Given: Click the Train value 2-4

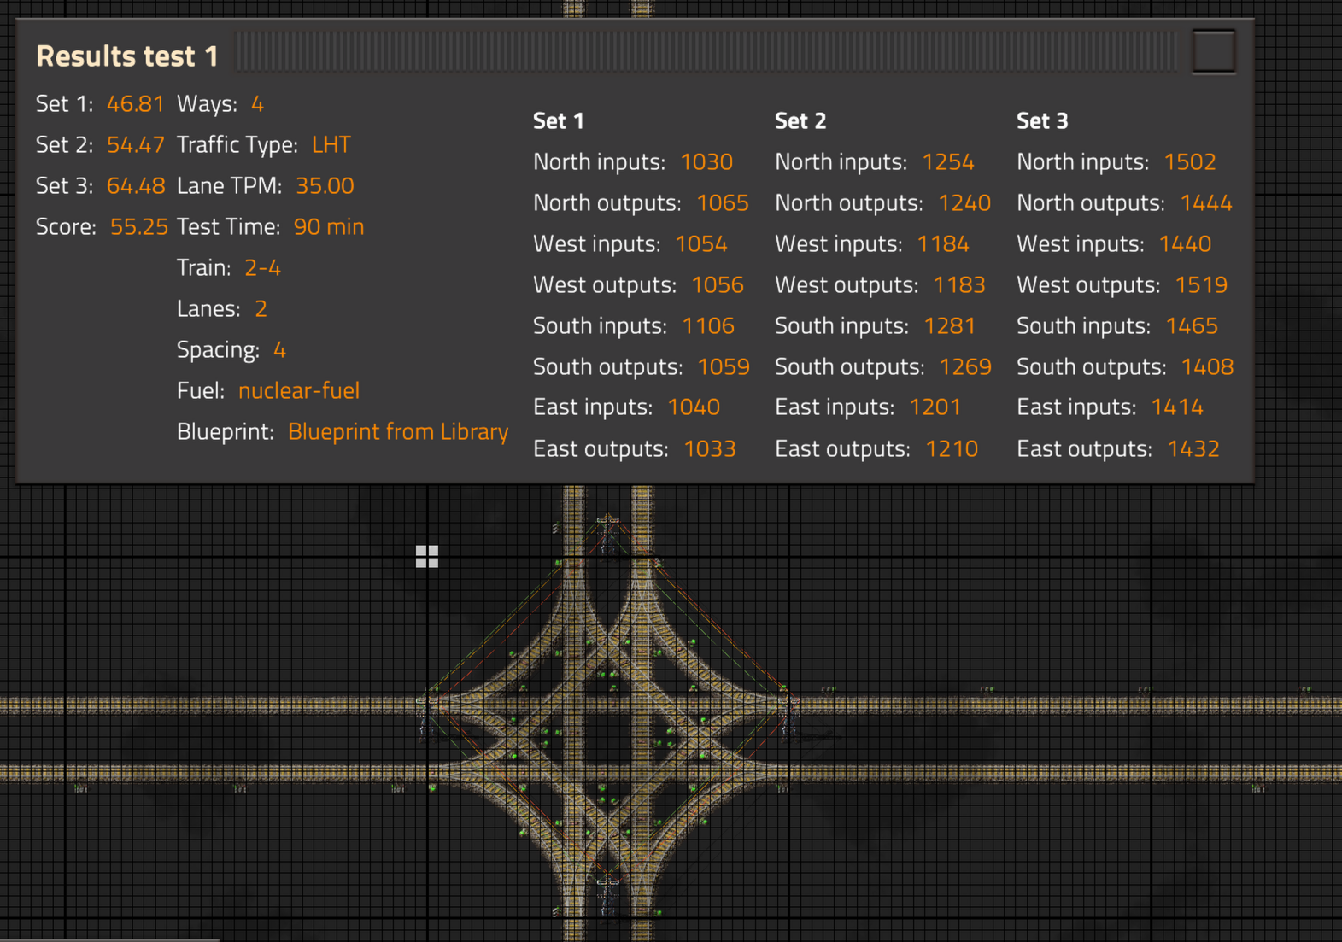Looking at the screenshot, I should tap(262, 267).
